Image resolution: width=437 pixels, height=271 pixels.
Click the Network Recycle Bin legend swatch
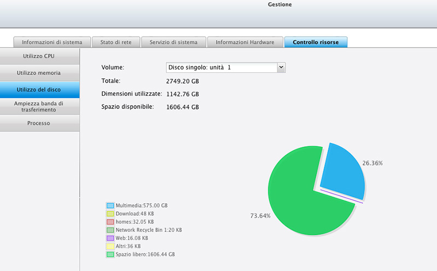pos(110,230)
